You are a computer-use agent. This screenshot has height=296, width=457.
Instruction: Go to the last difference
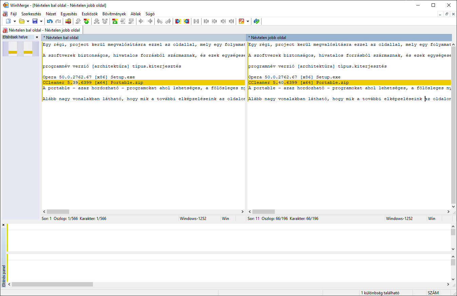pyautogui.click(x=131, y=21)
